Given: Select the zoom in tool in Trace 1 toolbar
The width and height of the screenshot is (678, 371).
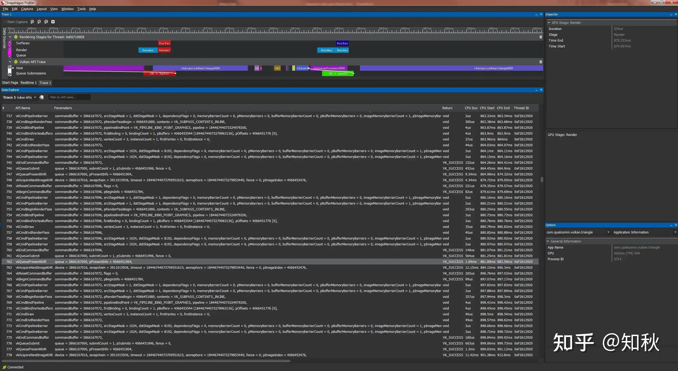Looking at the screenshot, I should 32,22.
